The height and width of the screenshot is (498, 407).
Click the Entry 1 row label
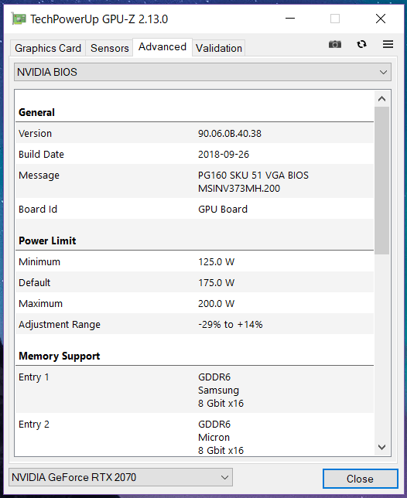click(x=34, y=377)
